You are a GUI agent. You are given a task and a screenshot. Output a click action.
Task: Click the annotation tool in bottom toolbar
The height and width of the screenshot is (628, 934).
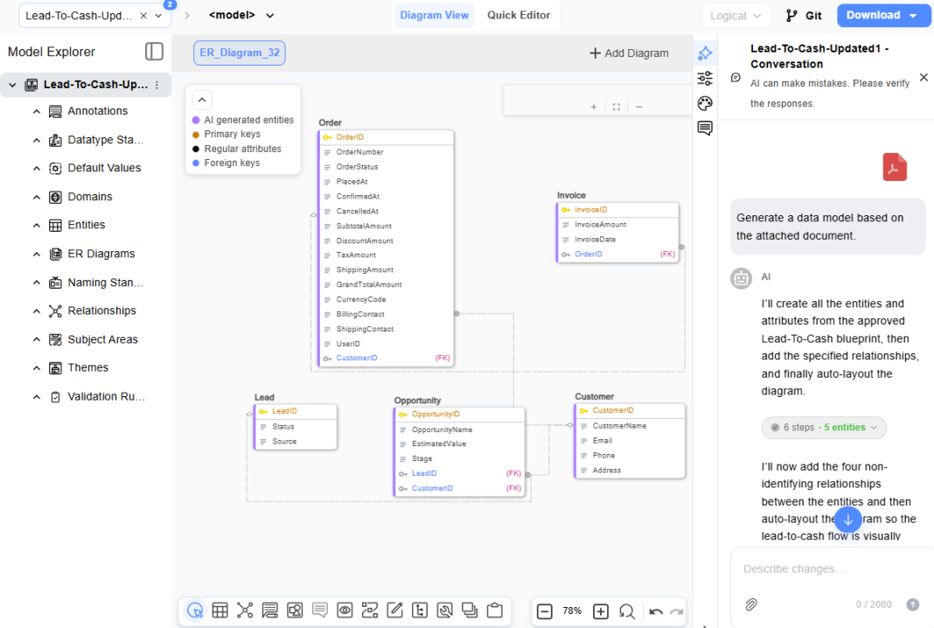click(270, 611)
